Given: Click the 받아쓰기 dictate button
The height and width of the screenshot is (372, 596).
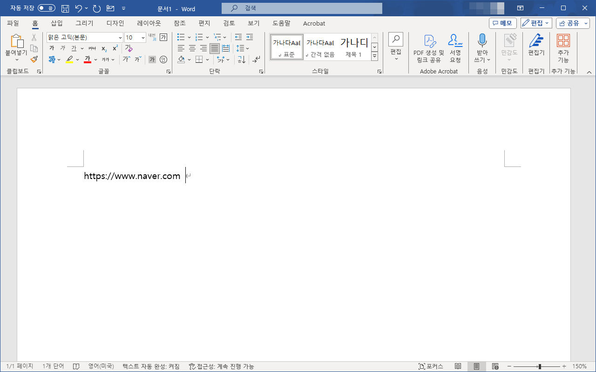Looking at the screenshot, I should (482, 48).
